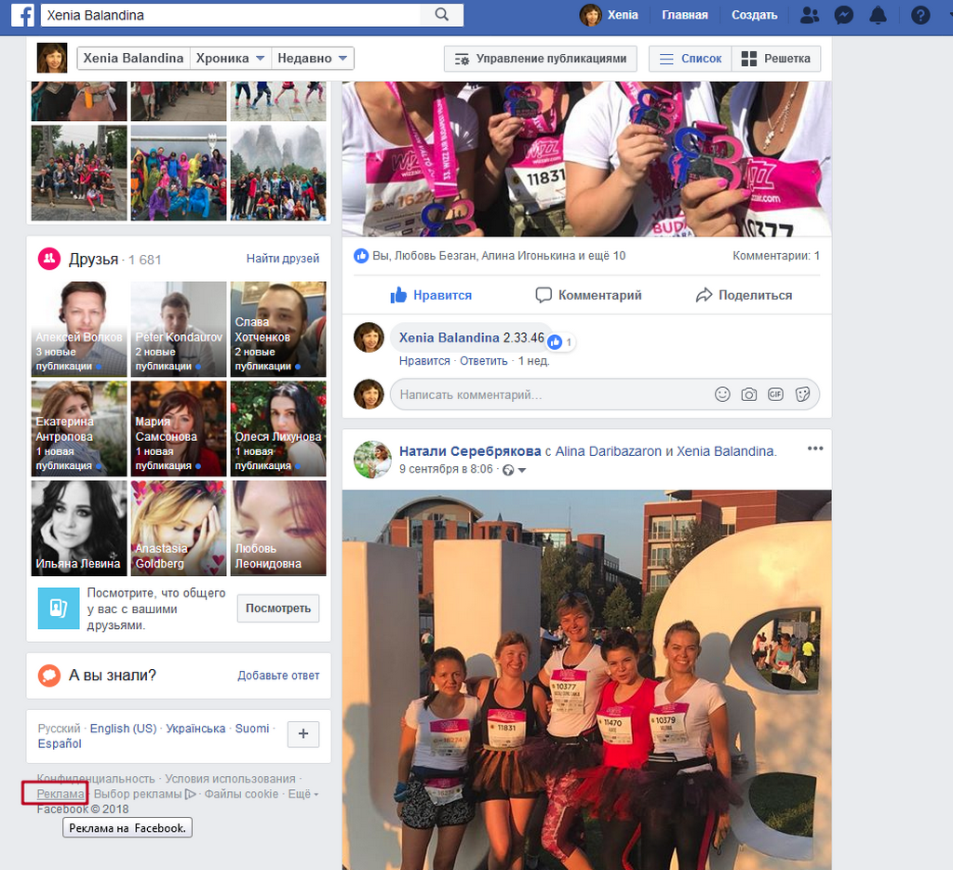Open post privacy audience dropdown arrow
The width and height of the screenshot is (953, 870).
(521, 470)
